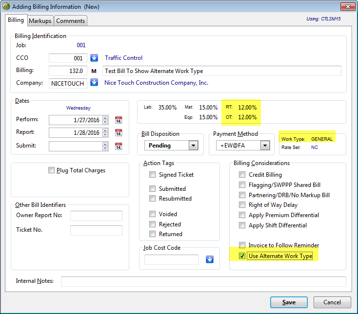Click the Company lookup arrow icon
Image resolution: width=358 pixels, height=314 pixels.
click(95, 83)
